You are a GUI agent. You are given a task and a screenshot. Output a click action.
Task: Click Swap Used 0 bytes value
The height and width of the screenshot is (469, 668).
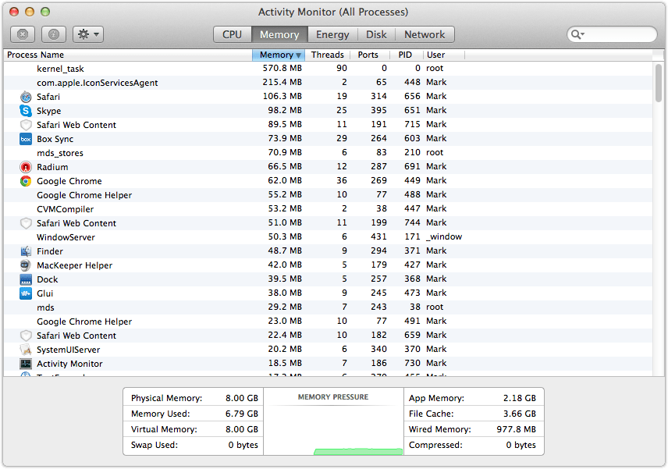coord(243,445)
